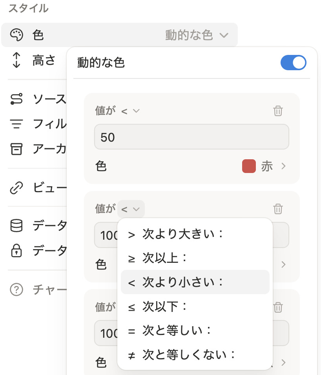Click the question mark help icon beside チャー
Image resolution: width=321 pixels, height=375 pixels.
point(16,289)
